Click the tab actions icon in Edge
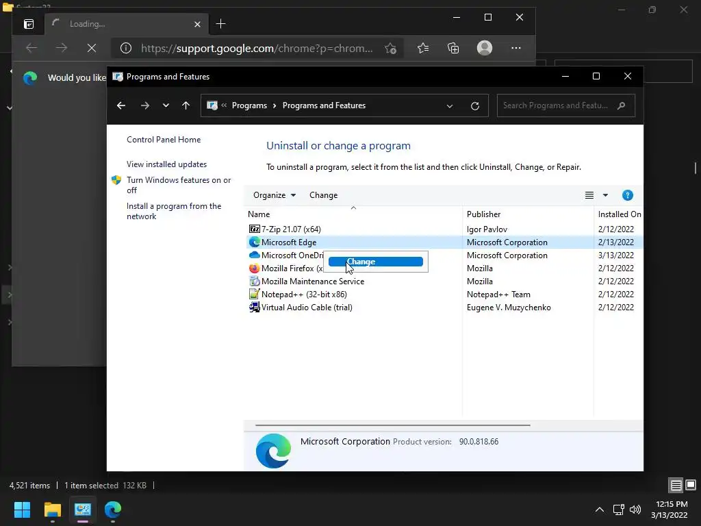 [29, 24]
